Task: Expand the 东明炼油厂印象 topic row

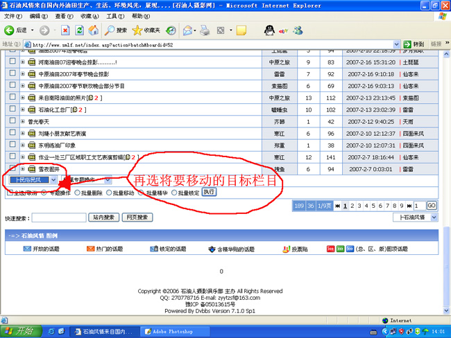Action: pyautogui.click(x=23, y=145)
